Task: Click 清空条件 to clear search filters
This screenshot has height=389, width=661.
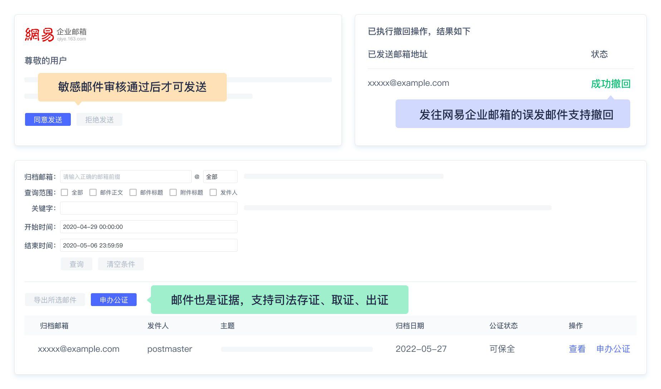Action: point(121,264)
